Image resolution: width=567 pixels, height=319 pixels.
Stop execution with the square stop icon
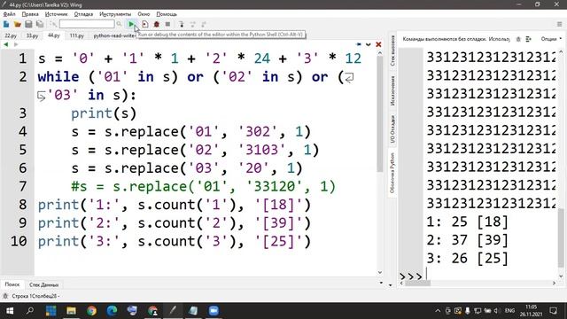167,24
